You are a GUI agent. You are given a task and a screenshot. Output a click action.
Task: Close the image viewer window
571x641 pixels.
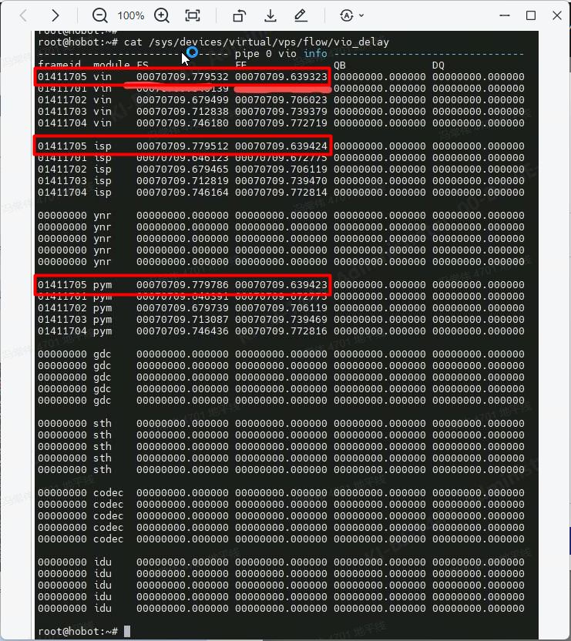pyautogui.click(x=555, y=15)
